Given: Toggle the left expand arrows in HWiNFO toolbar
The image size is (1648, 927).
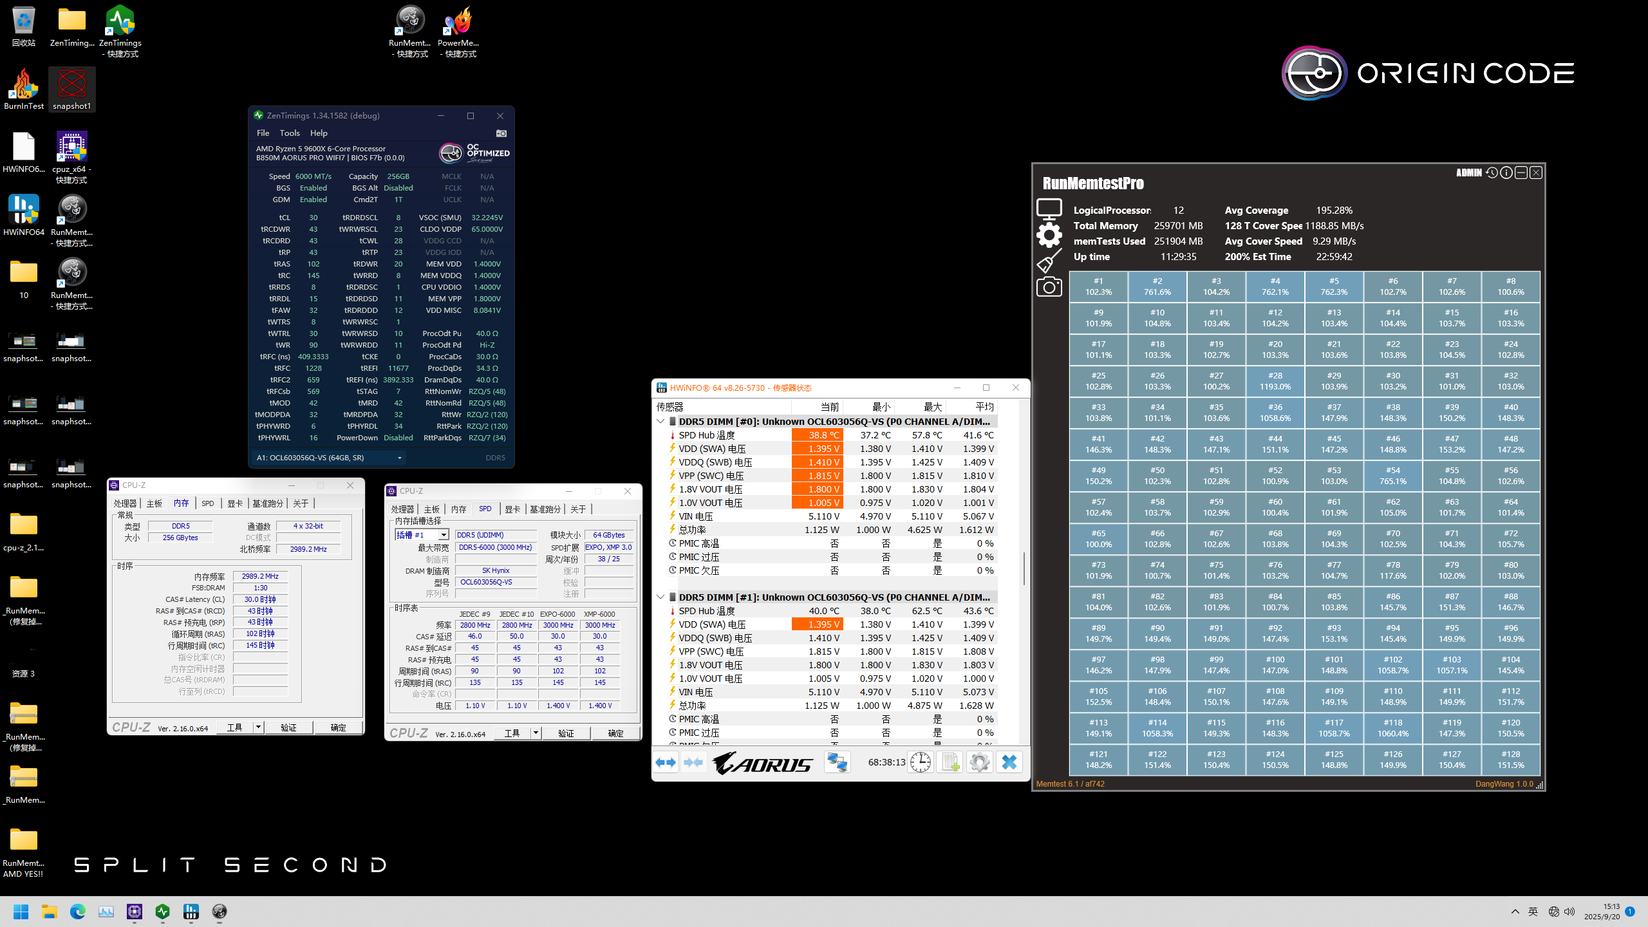Looking at the screenshot, I should [x=666, y=762].
